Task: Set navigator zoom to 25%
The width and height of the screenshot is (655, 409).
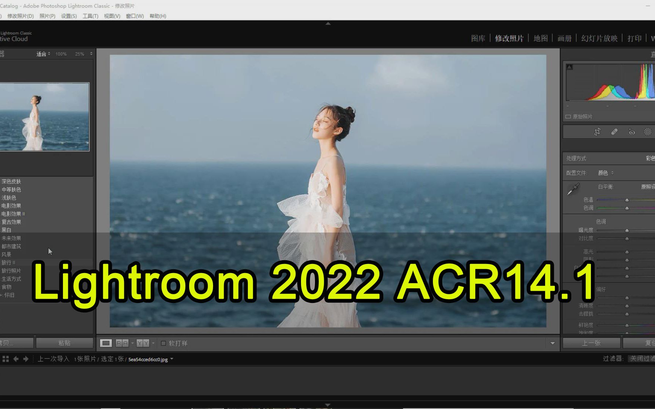Action: coord(80,54)
